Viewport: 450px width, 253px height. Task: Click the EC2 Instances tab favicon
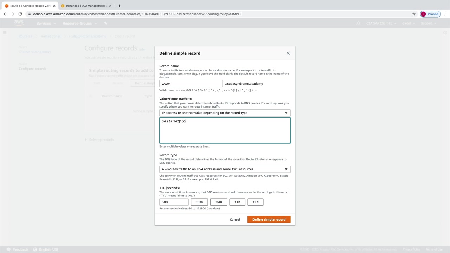pyautogui.click(x=63, y=6)
